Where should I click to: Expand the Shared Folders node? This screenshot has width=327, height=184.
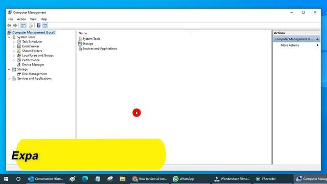coord(14,51)
